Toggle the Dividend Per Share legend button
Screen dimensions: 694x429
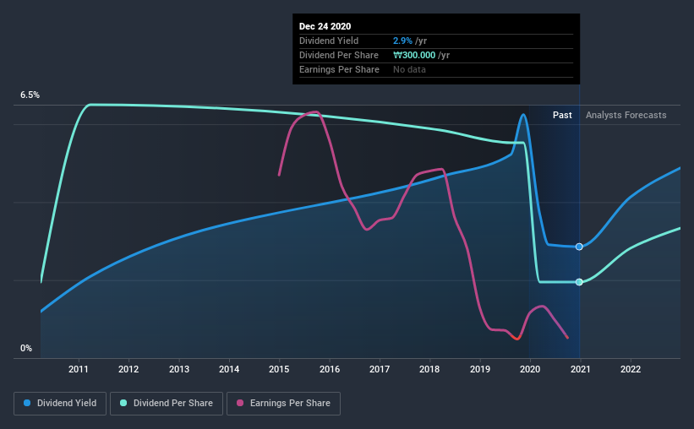167,404
